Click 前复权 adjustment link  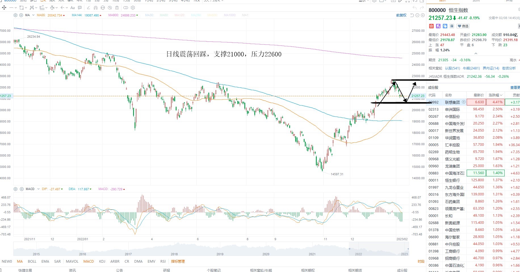coord(401,15)
